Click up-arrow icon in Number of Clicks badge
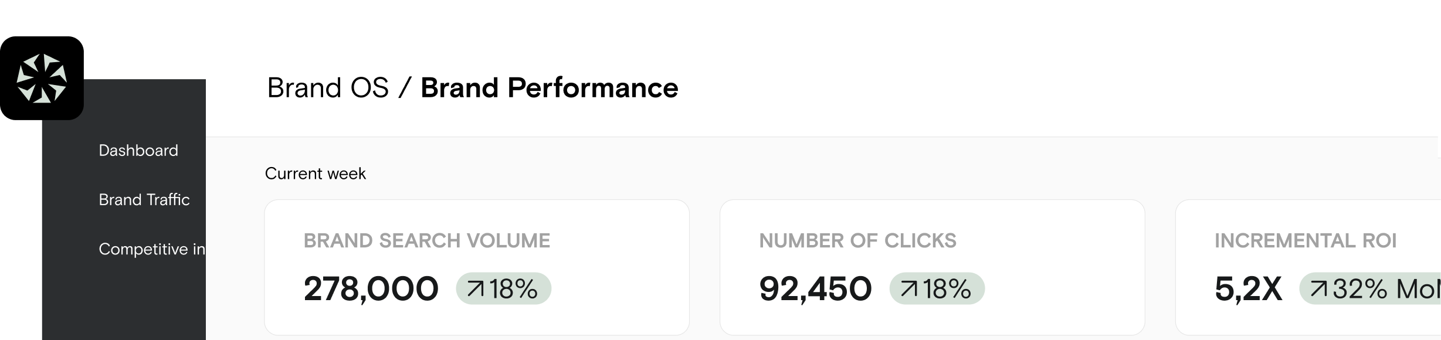 [909, 288]
